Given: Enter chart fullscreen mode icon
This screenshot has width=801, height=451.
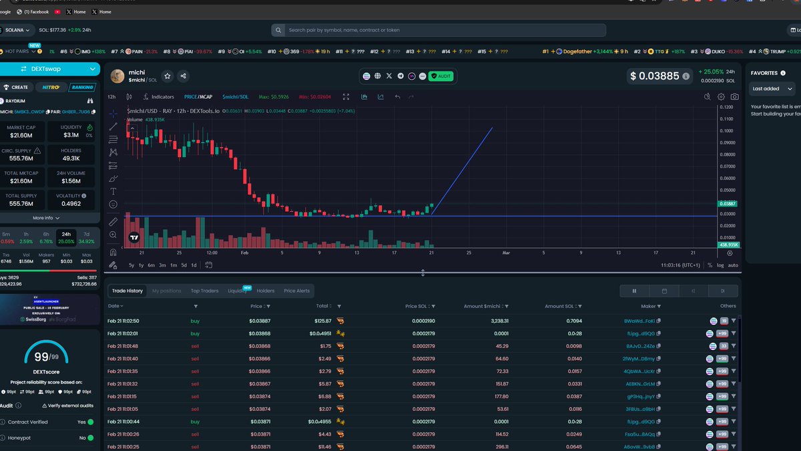Looking at the screenshot, I should click(x=346, y=97).
